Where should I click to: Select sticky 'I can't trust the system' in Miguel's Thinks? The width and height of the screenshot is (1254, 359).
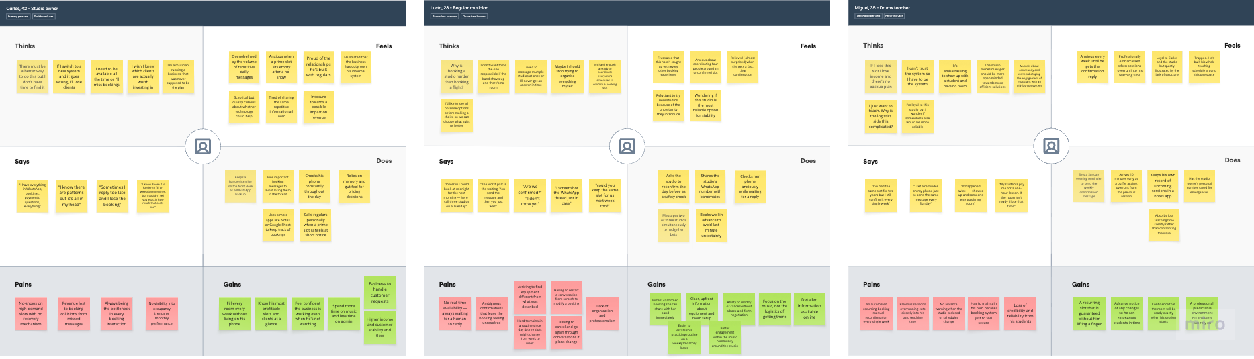917,76
